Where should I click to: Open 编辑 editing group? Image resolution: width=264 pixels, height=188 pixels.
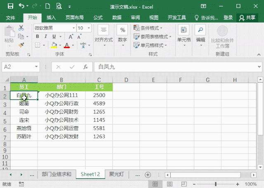tap(200, 36)
